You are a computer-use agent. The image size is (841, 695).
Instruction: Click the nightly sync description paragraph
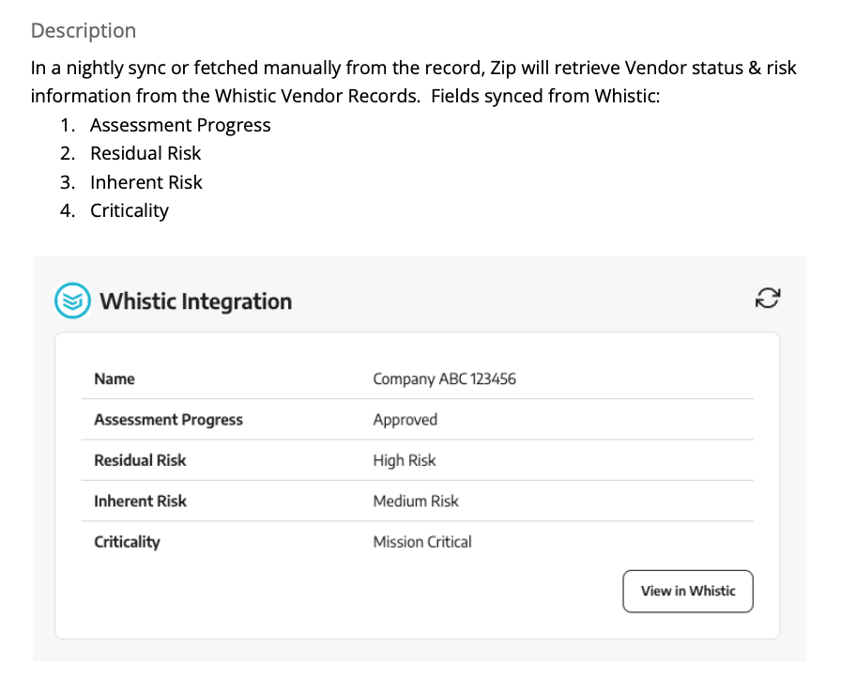(x=414, y=82)
